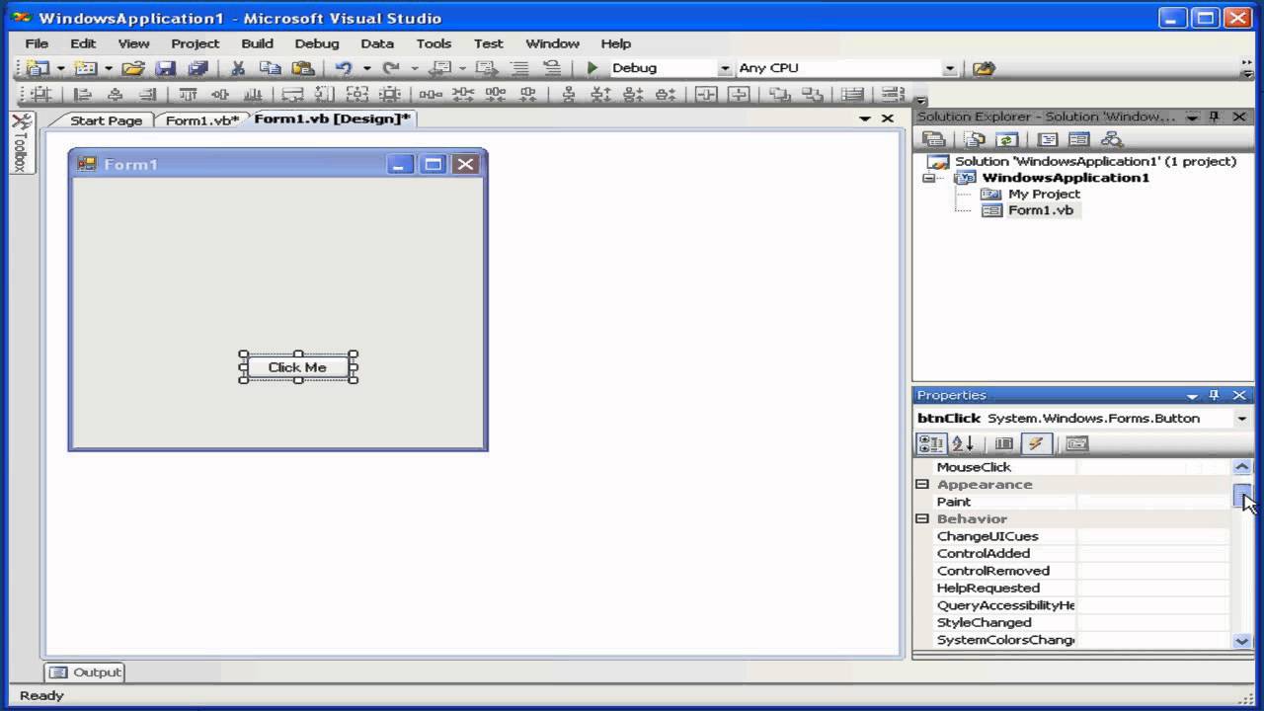Click the Make Same Width icon

pos(292,95)
